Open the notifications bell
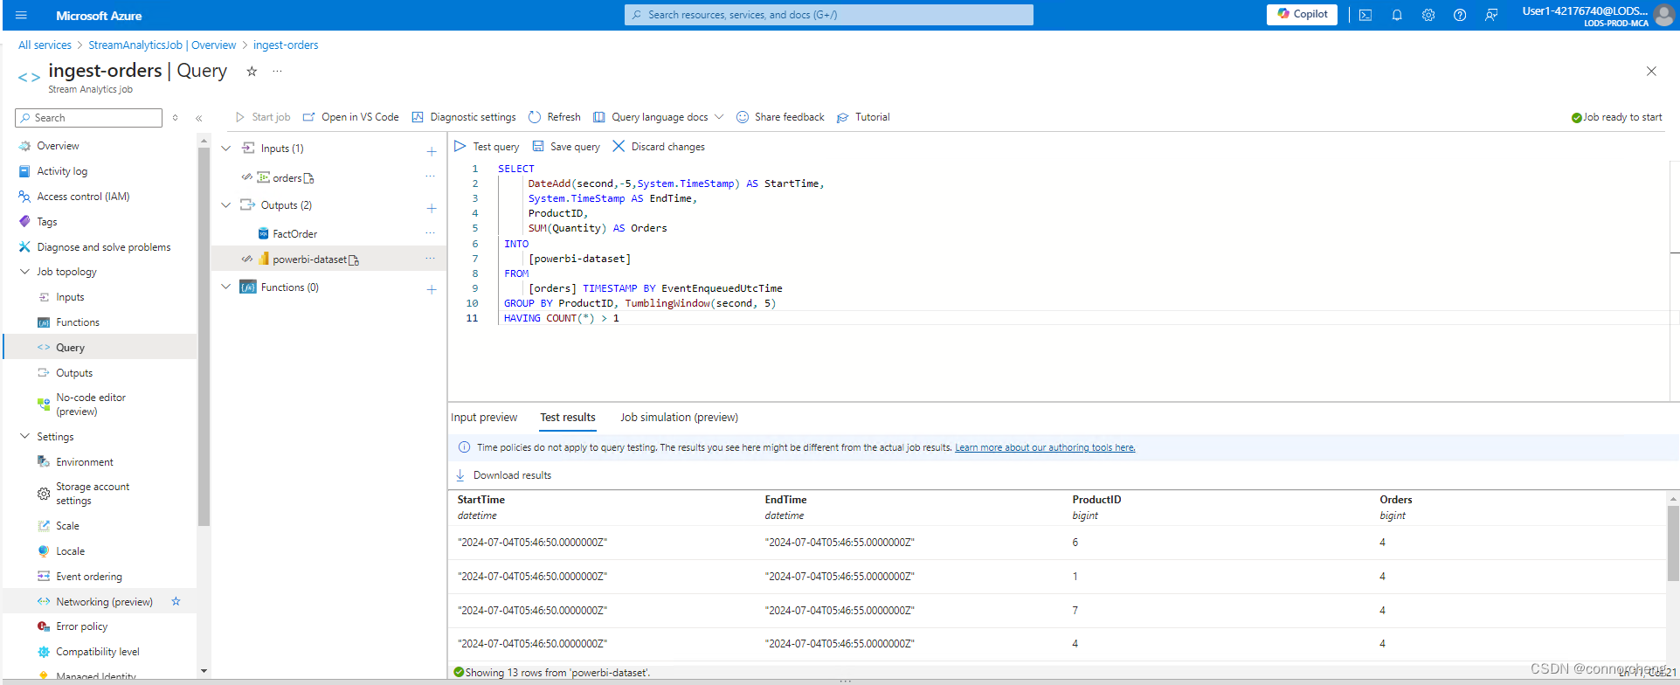This screenshot has height=685, width=1680. [x=1397, y=15]
